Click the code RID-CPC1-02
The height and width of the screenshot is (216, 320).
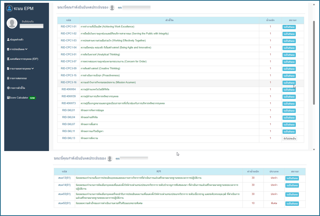tap(69, 34)
